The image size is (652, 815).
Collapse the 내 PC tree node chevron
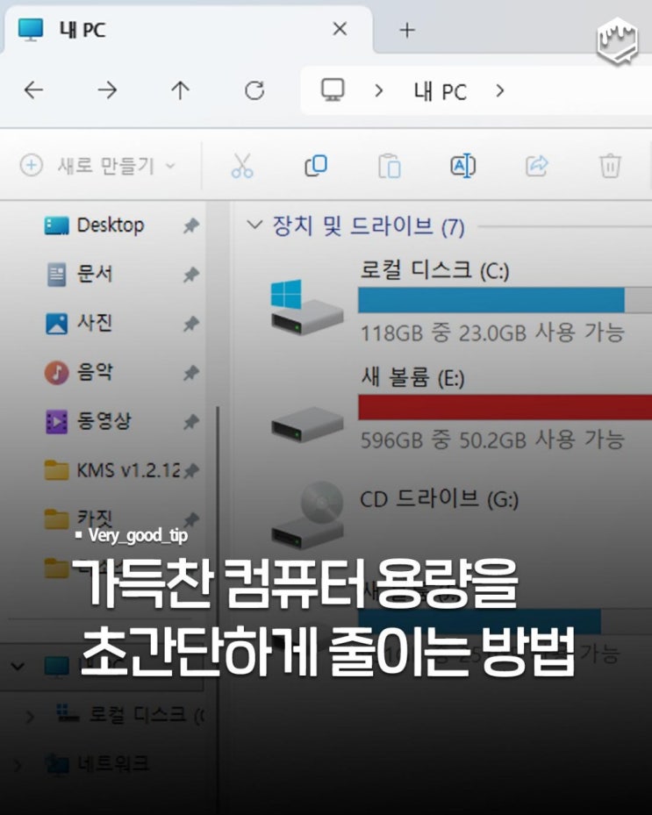(x=18, y=666)
